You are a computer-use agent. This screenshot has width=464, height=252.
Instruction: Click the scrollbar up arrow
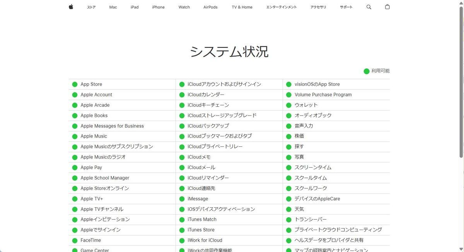pyautogui.click(x=461, y=2)
